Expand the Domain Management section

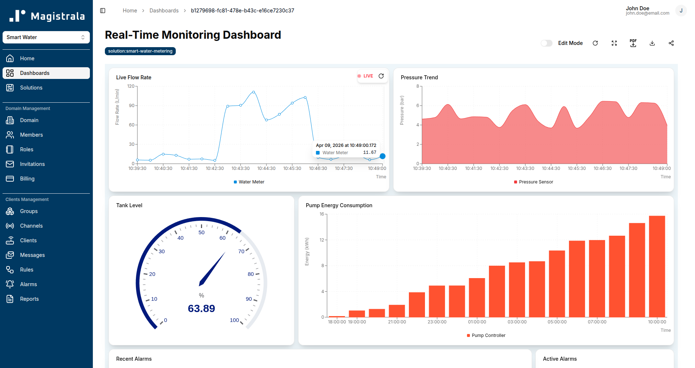coord(27,108)
